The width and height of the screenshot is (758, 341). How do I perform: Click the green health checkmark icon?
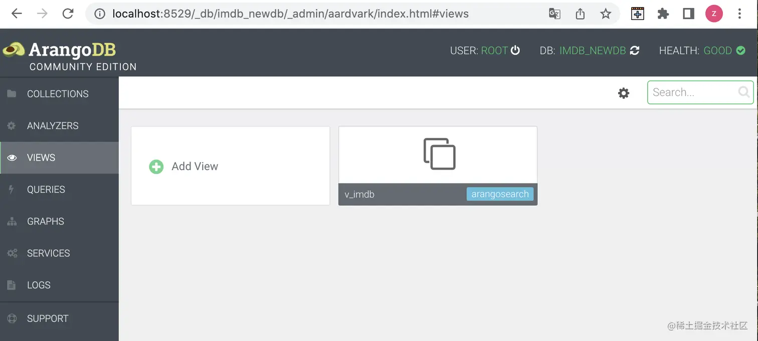pyautogui.click(x=740, y=51)
